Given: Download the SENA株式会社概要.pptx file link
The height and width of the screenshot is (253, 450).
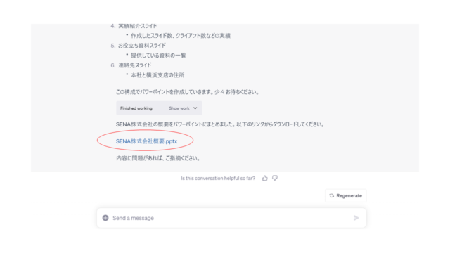Looking at the screenshot, I should (x=146, y=141).
